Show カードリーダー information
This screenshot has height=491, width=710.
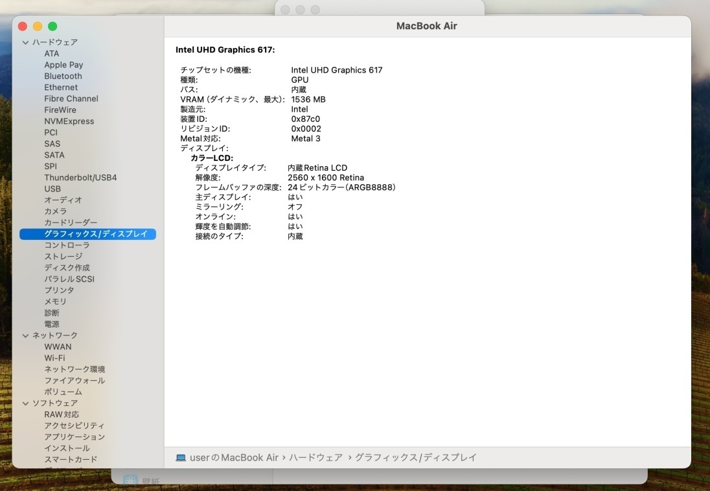click(x=71, y=222)
